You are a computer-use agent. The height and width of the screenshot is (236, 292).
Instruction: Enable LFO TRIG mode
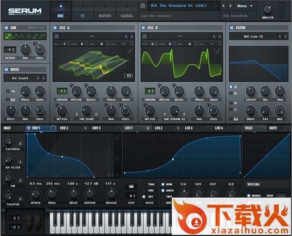[144, 184]
